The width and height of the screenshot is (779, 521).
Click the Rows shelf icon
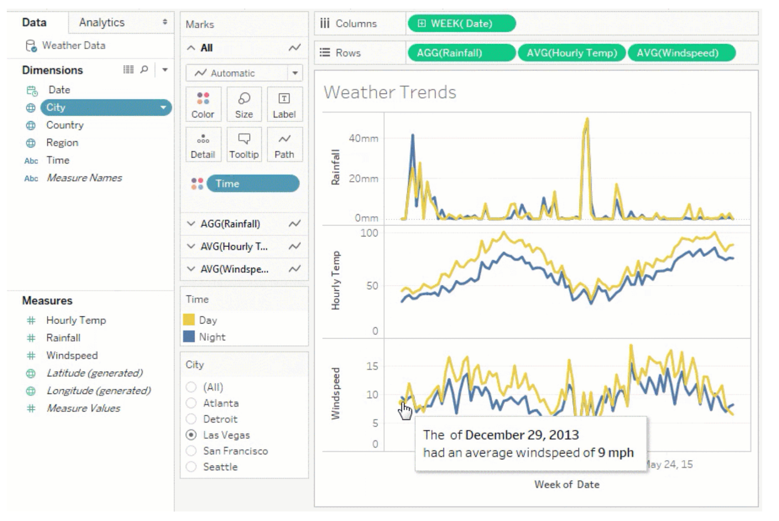point(325,53)
